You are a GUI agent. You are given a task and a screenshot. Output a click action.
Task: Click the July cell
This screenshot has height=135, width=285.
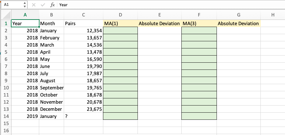(51, 73)
